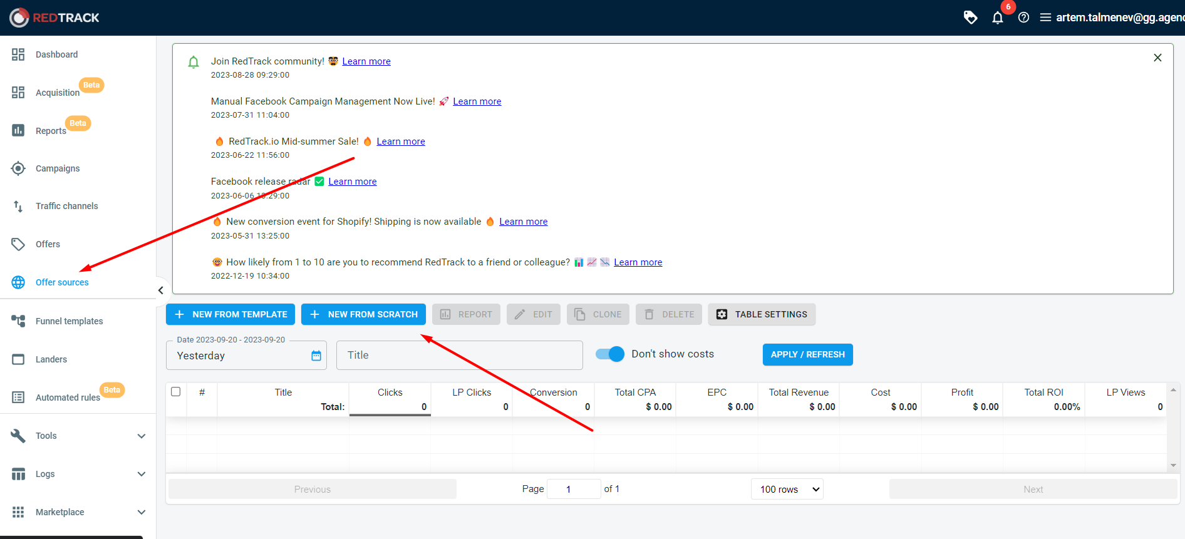Check the select-all checkbox in table header
The width and height of the screenshot is (1185, 539).
176,392
